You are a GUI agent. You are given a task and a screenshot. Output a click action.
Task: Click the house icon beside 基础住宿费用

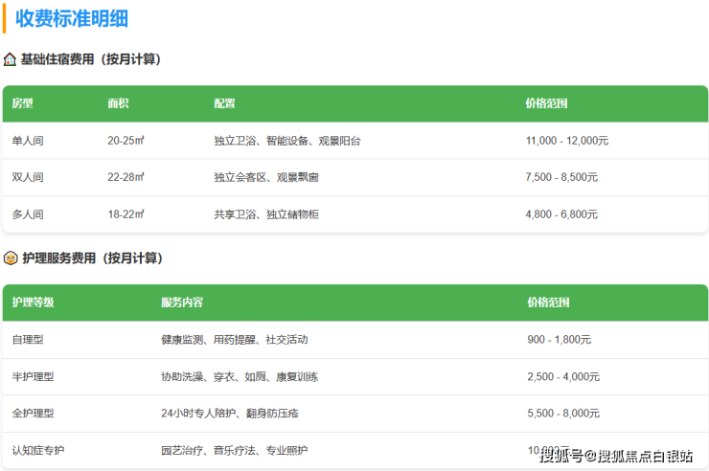(x=10, y=59)
